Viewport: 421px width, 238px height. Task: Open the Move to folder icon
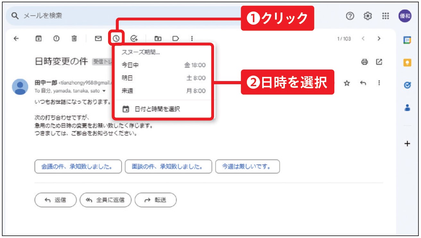pyautogui.click(x=158, y=38)
